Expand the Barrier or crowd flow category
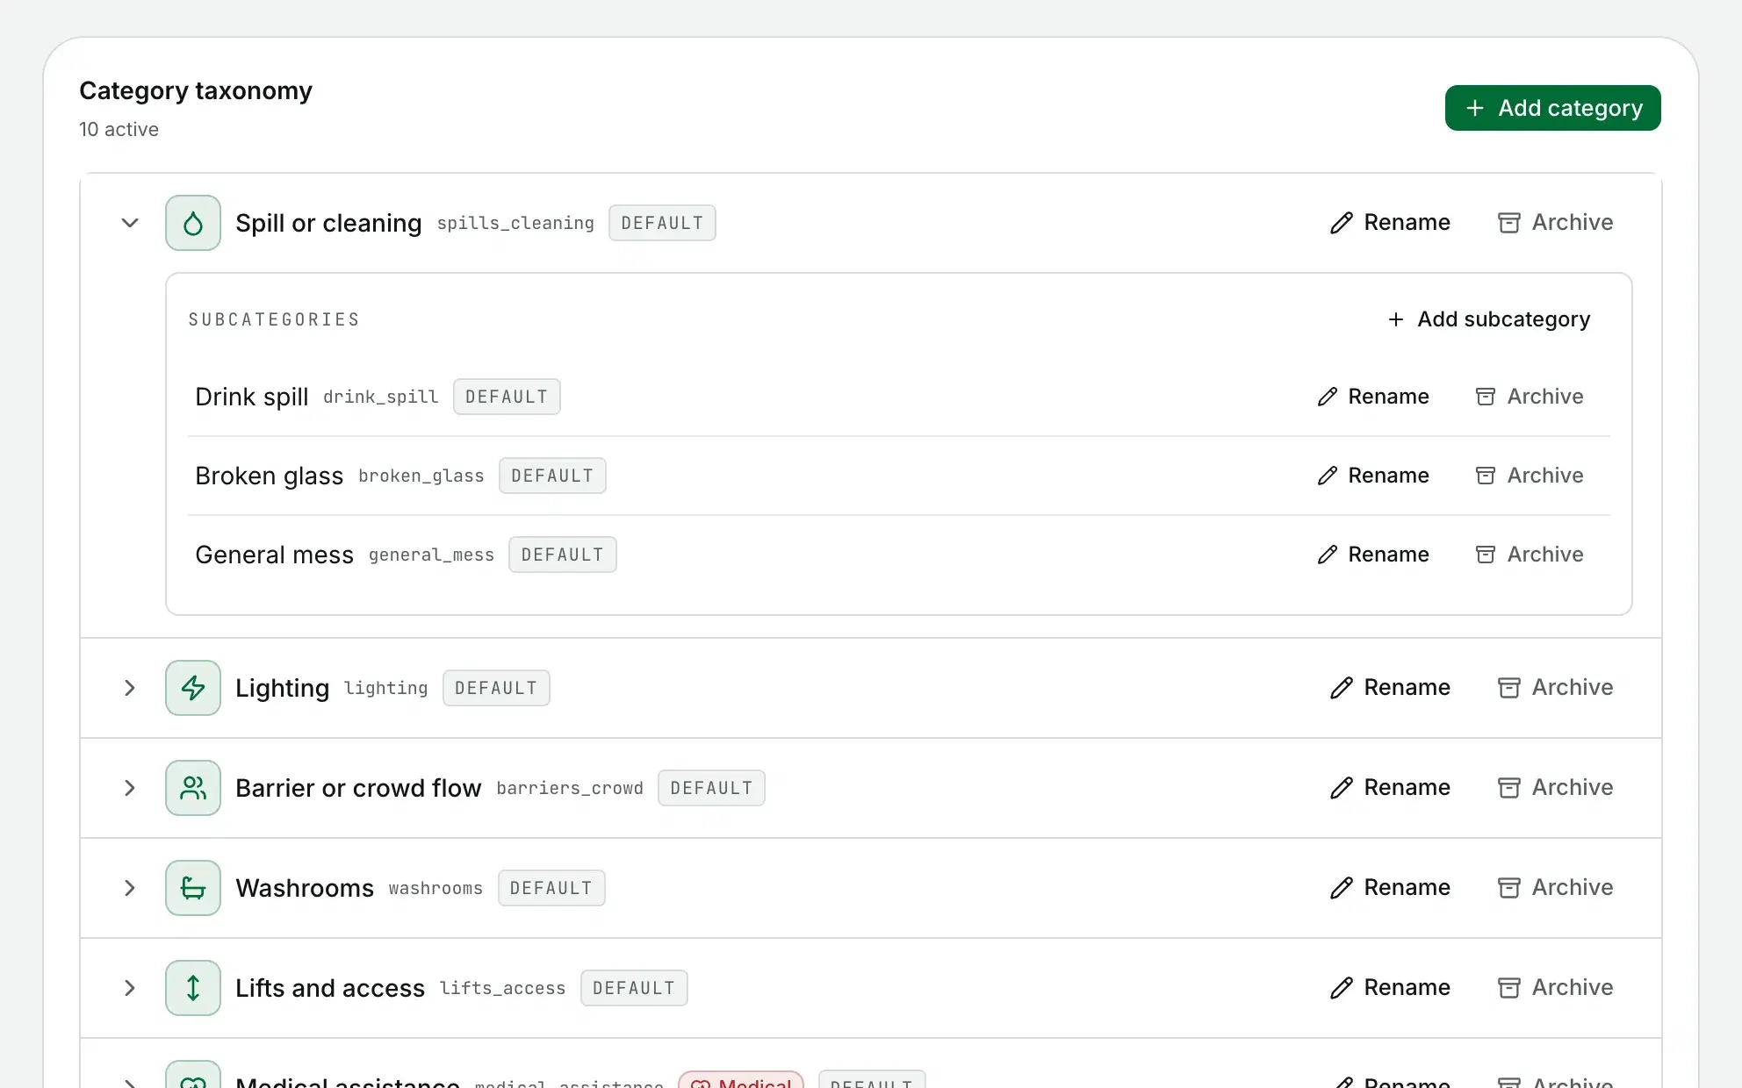This screenshot has height=1088, width=1742. (x=130, y=788)
